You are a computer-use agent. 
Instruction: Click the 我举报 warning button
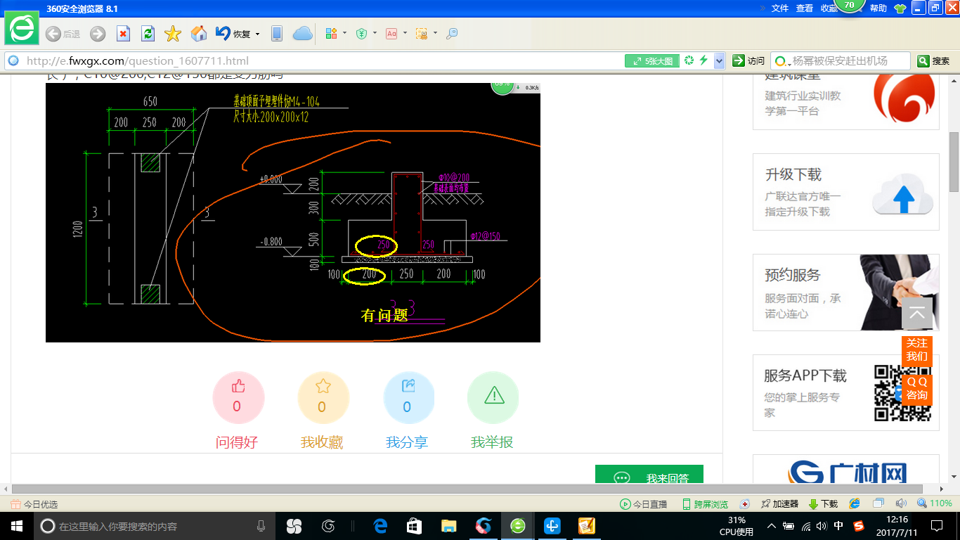tap(493, 398)
